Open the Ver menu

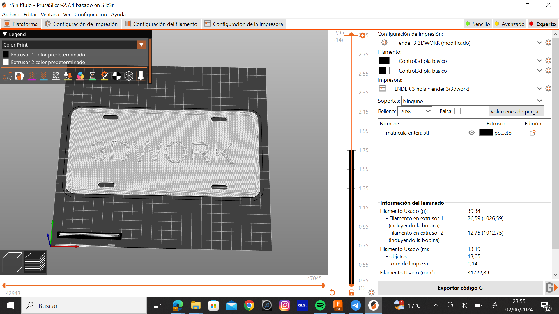(67, 15)
